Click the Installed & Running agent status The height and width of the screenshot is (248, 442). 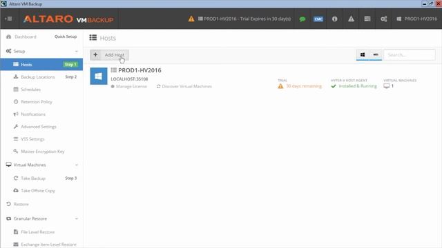click(x=354, y=86)
